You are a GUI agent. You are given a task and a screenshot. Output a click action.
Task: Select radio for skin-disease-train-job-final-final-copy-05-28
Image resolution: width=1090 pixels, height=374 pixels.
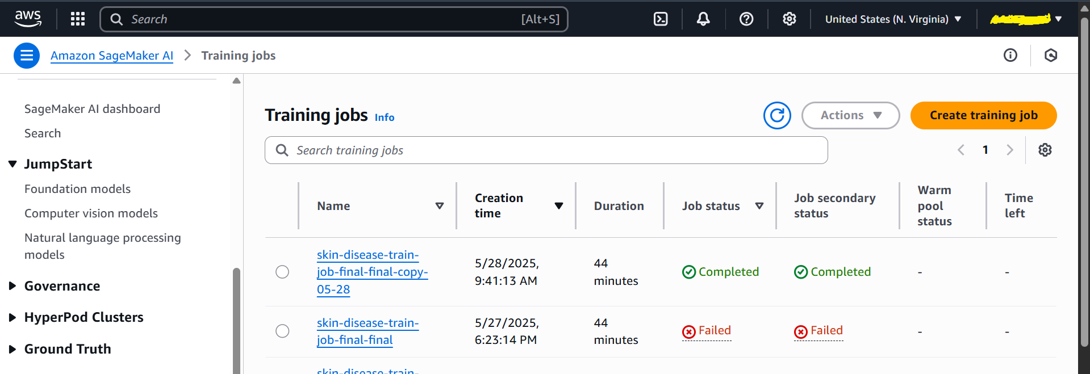(282, 272)
